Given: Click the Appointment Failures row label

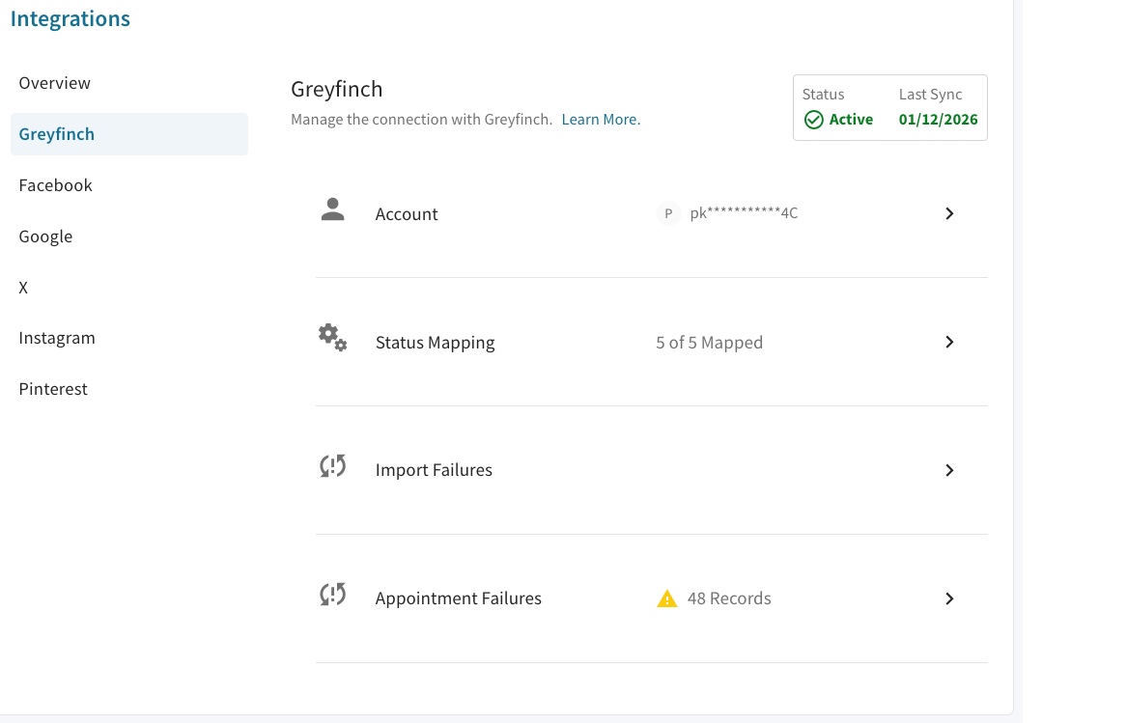Looking at the screenshot, I should click(x=458, y=598).
